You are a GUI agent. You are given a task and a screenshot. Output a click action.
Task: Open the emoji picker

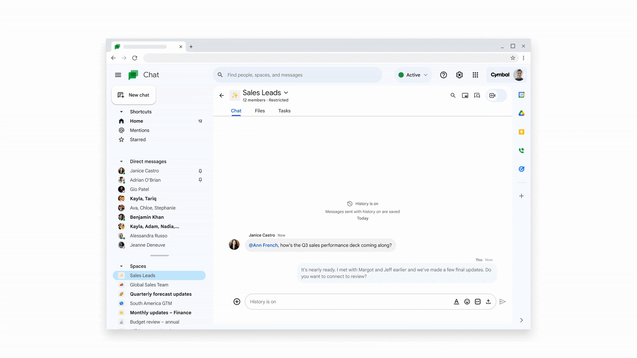(467, 302)
